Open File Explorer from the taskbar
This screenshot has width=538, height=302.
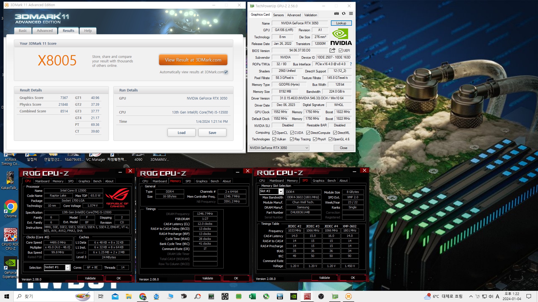129,296
